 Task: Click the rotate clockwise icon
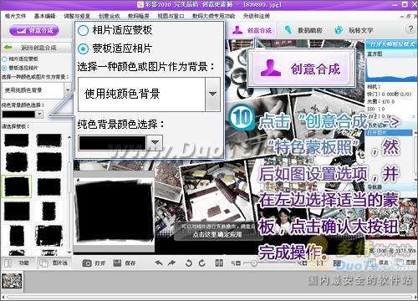(x=201, y=263)
